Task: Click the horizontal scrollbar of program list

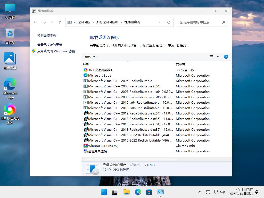Action: (132, 159)
